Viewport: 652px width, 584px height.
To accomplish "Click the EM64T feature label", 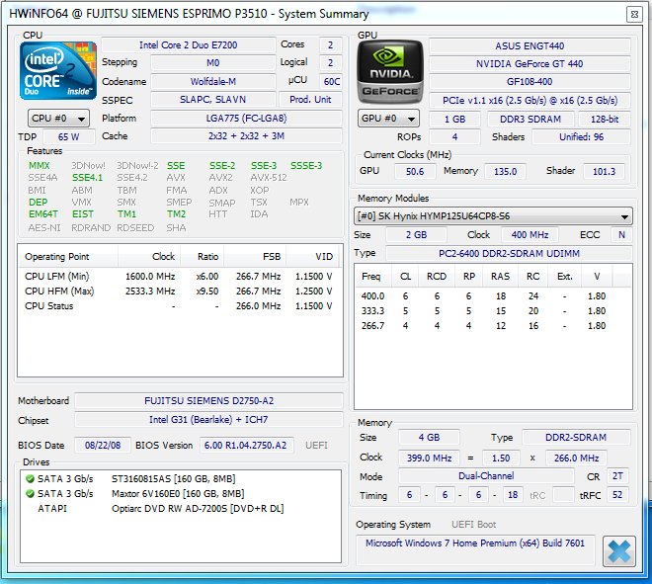I will pyautogui.click(x=43, y=214).
